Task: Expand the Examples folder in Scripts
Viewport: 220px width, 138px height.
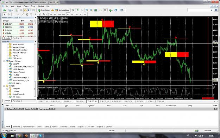Action: (x=7, y=89)
